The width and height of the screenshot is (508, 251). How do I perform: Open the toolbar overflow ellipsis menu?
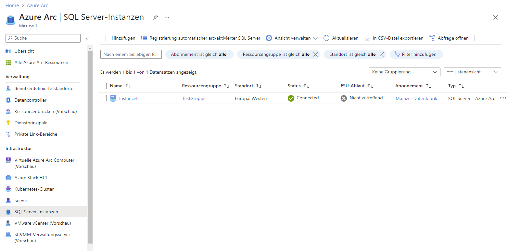point(483,38)
